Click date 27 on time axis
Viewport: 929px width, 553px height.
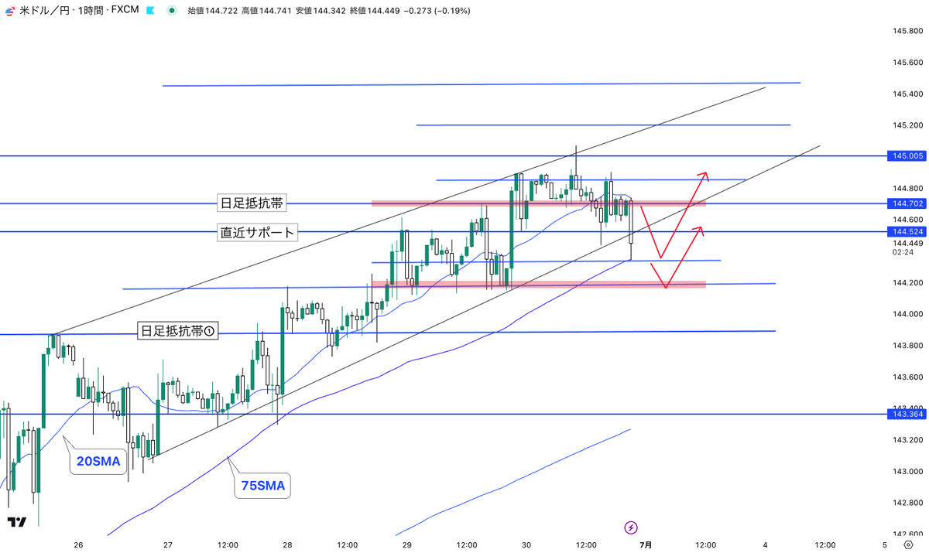tap(168, 545)
